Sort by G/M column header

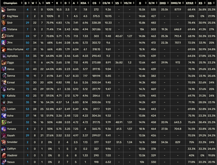pyautogui.click(x=153, y=3)
